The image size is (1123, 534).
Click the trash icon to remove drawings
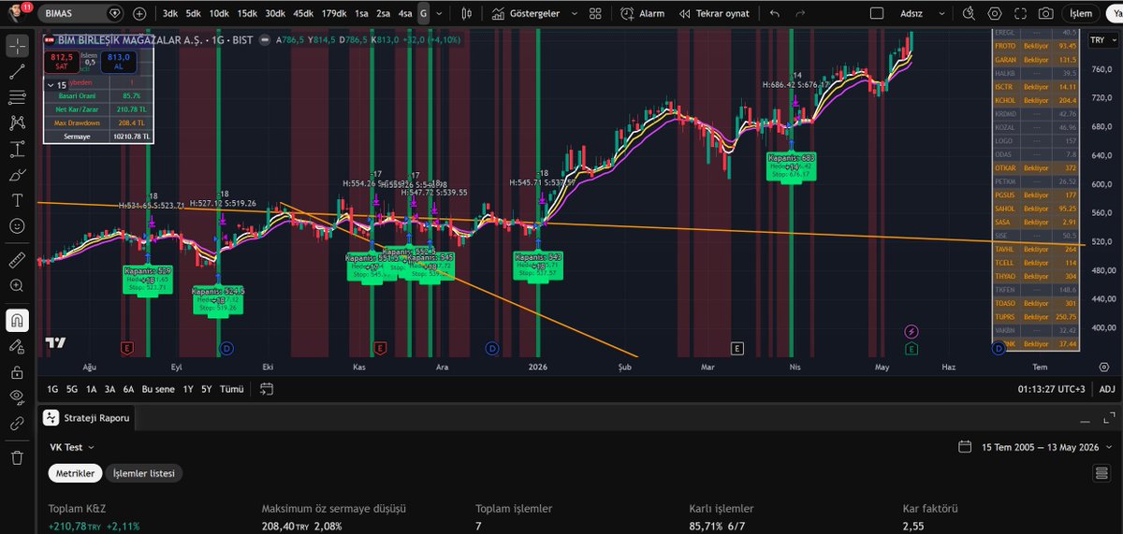coord(17,457)
